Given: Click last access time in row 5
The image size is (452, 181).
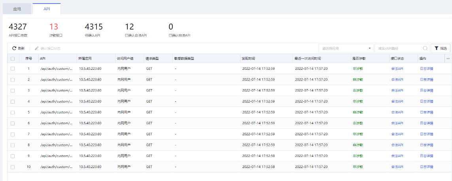Looking at the screenshot, I should coord(311,112).
